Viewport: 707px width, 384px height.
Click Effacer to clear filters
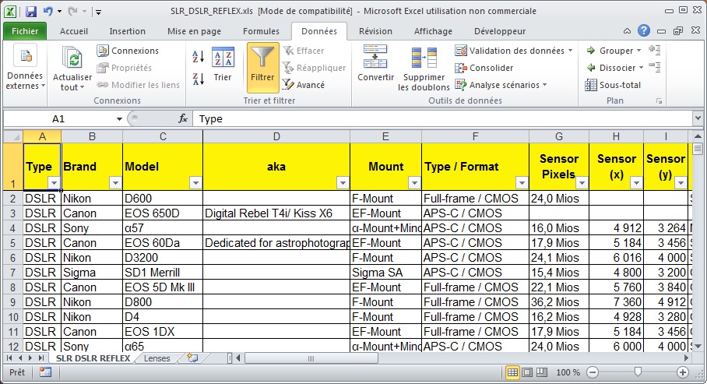click(303, 51)
